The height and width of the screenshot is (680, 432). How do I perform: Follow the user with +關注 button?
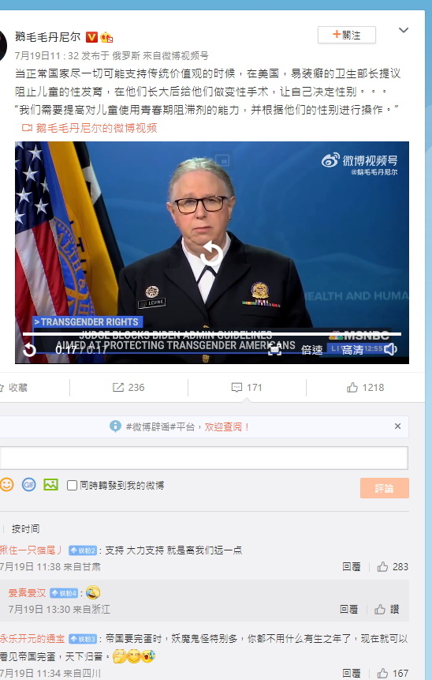pos(347,35)
